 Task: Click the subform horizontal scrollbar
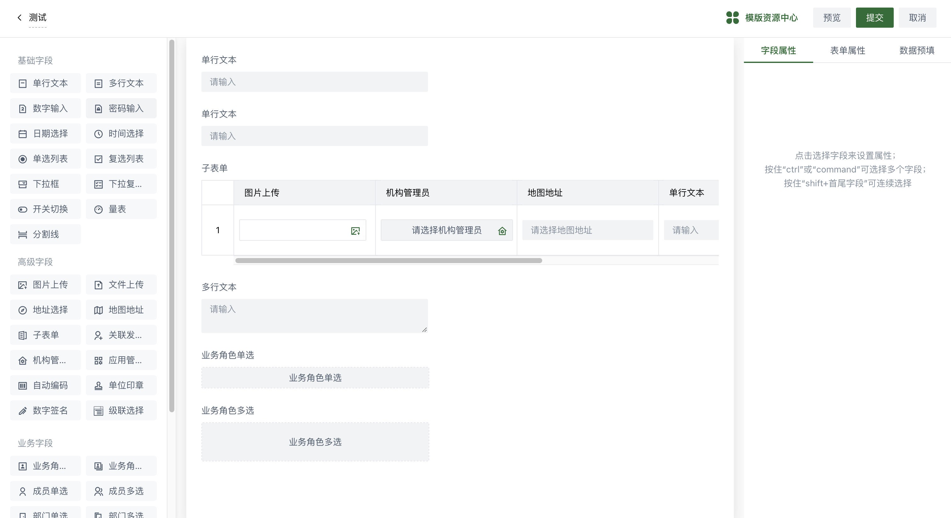(388, 260)
